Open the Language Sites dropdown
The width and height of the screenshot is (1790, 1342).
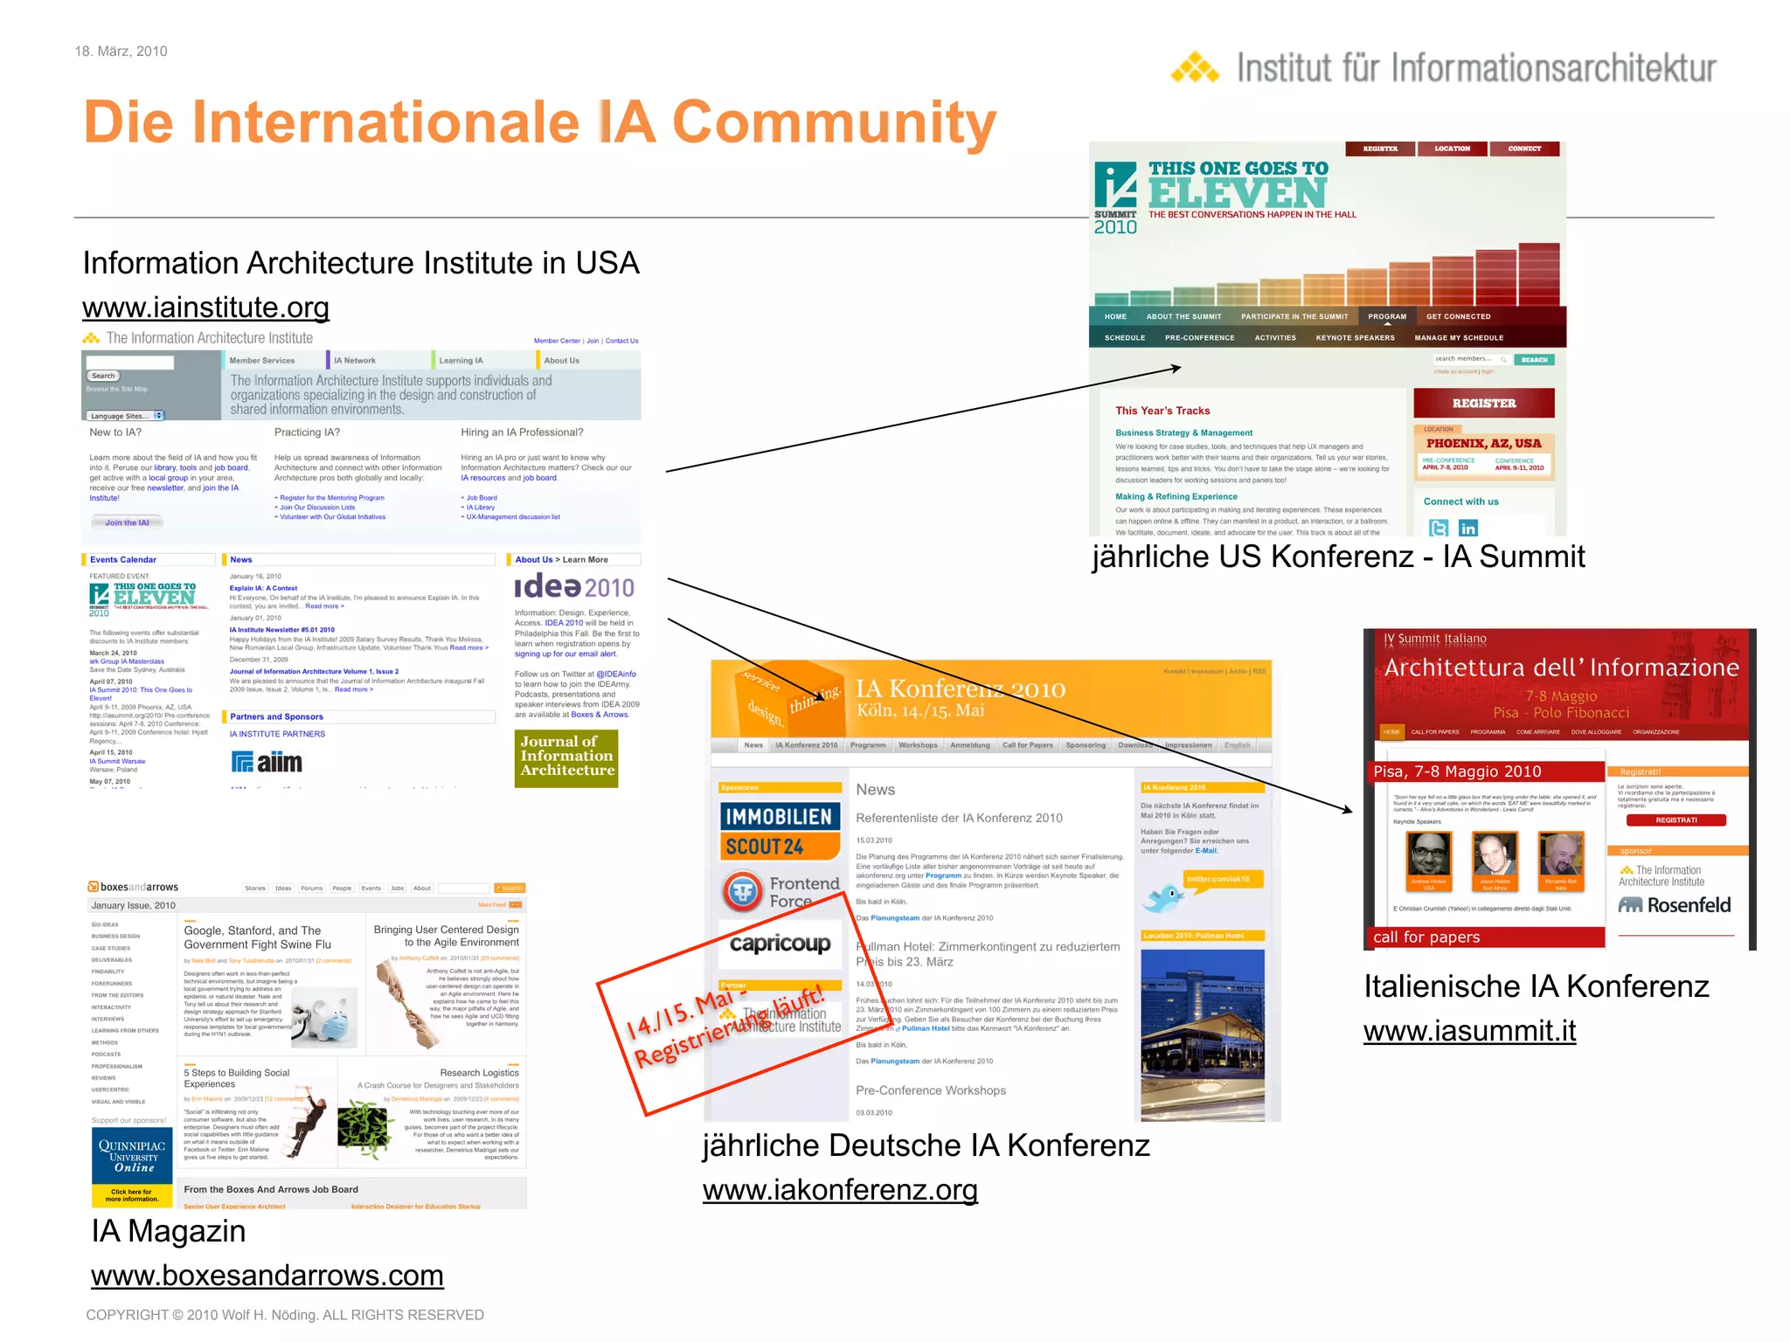coord(125,416)
